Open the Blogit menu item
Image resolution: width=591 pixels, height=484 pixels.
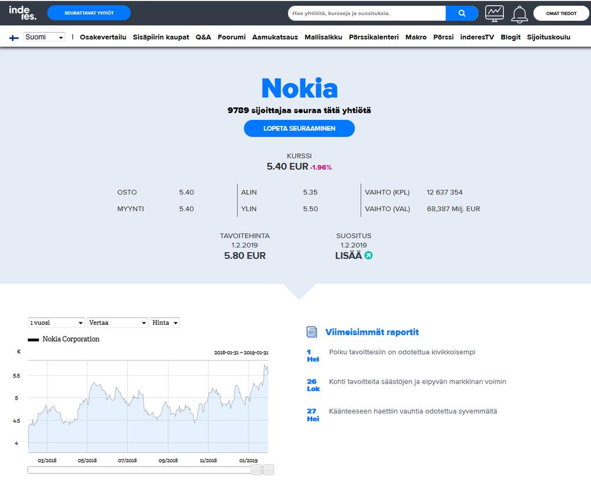[x=510, y=37]
